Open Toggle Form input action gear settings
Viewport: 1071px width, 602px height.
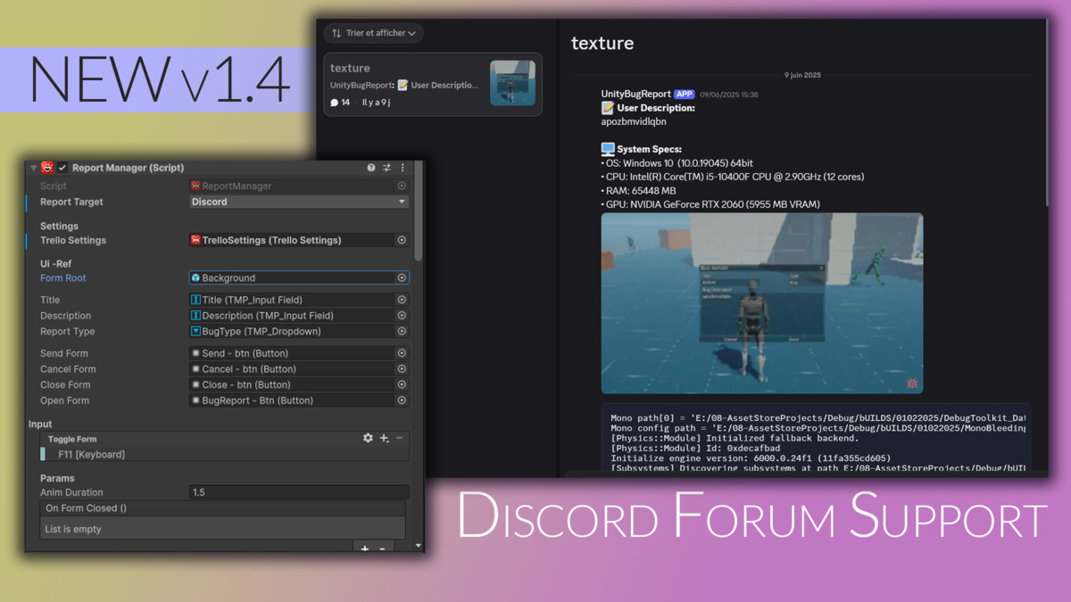tap(368, 439)
